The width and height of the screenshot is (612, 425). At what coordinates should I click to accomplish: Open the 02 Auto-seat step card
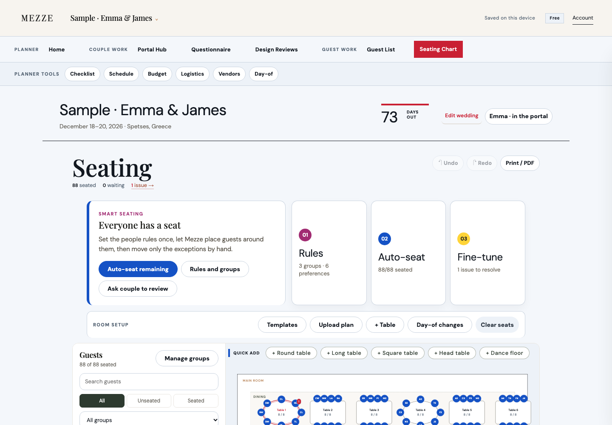pos(408,253)
